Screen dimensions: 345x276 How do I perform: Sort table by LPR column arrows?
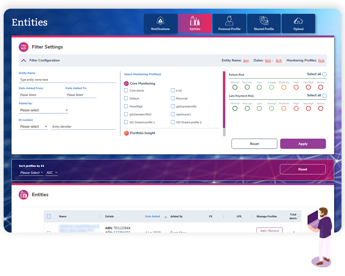tap(252, 216)
